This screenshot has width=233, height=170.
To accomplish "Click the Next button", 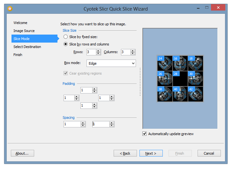I will click(151, 153).
